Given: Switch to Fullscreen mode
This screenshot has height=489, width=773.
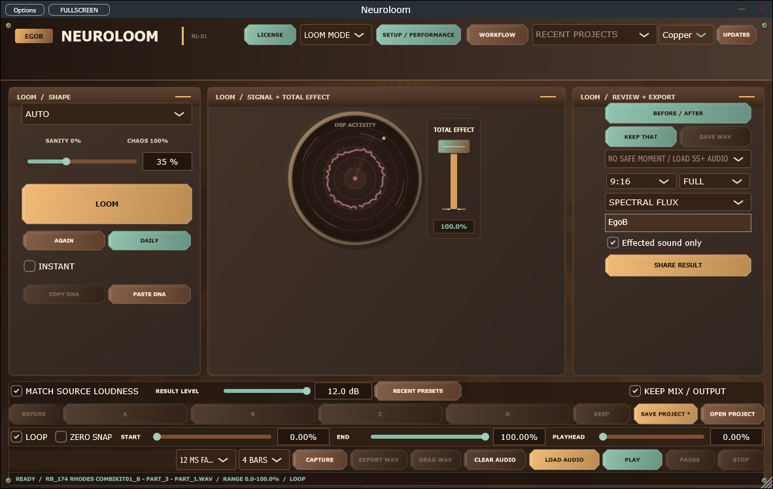Looking at the screenshot, I should 79,10.
